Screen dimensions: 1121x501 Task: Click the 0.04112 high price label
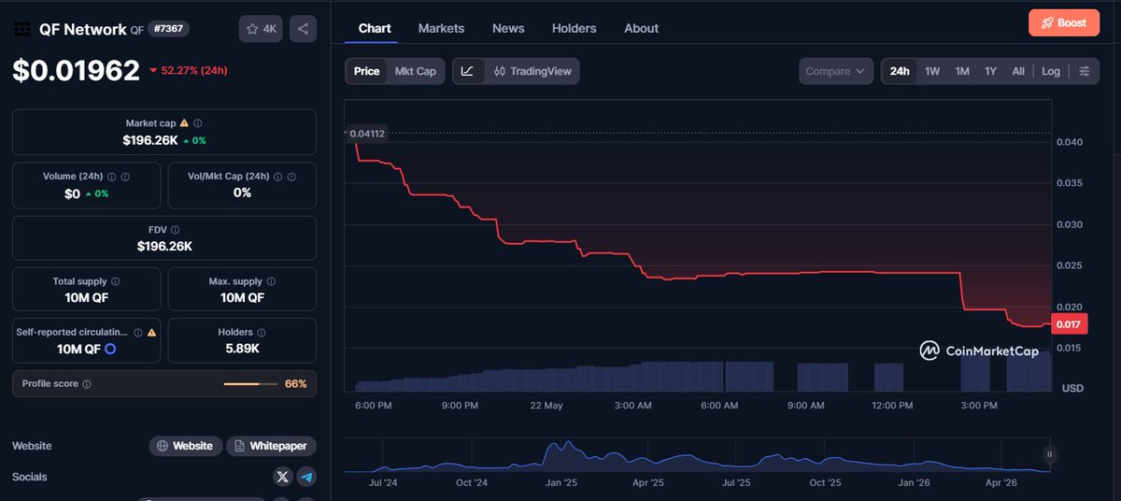367,134
